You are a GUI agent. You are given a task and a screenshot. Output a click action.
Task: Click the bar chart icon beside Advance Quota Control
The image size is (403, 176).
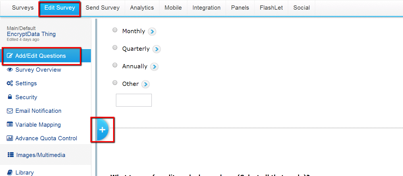click(x=10, y=138)
